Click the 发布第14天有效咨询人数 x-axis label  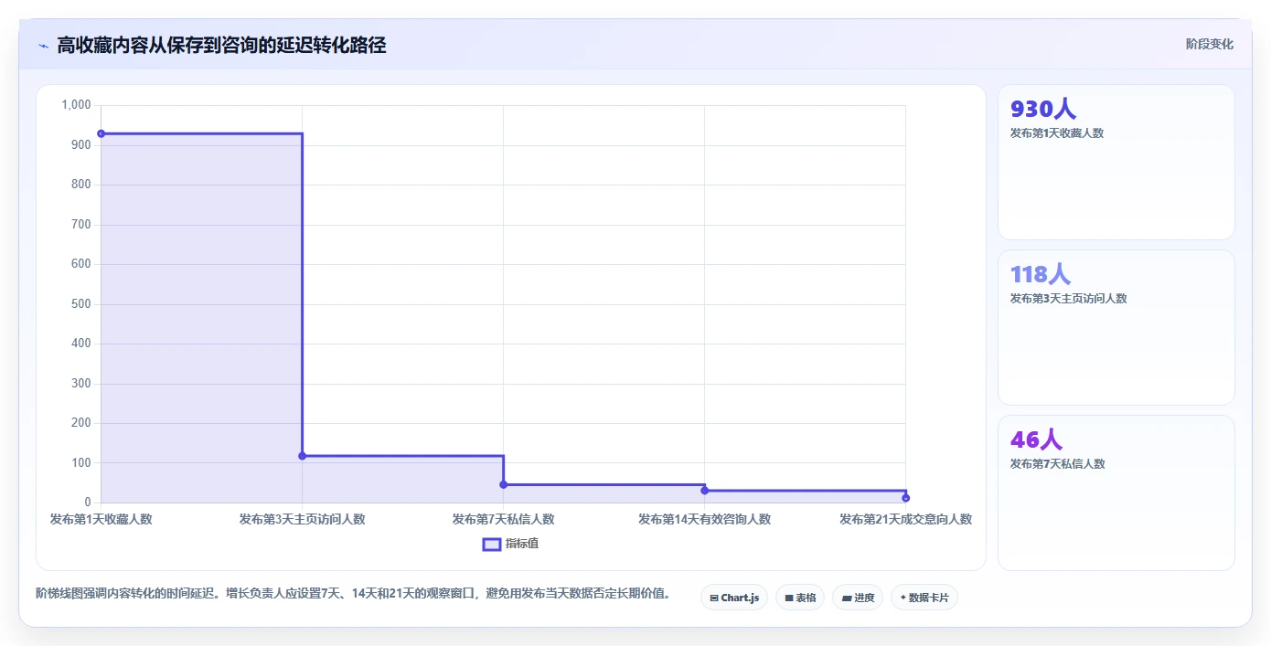704,519
